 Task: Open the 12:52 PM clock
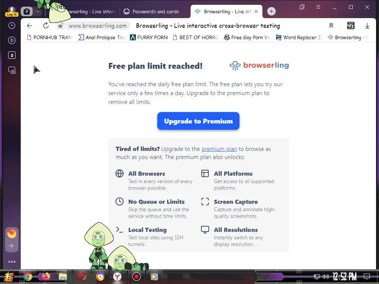click(344, 277)
